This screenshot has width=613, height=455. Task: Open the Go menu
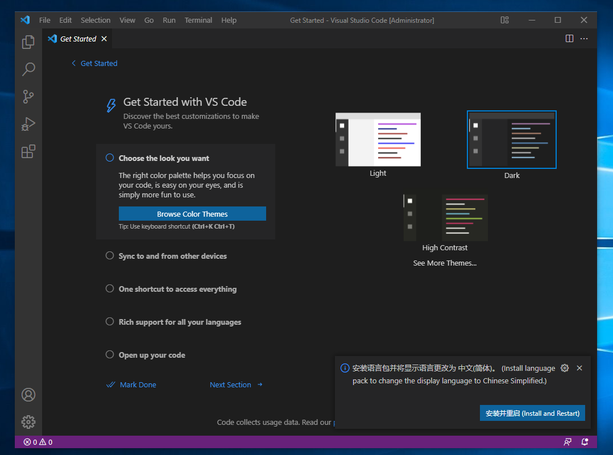(149, 20)
